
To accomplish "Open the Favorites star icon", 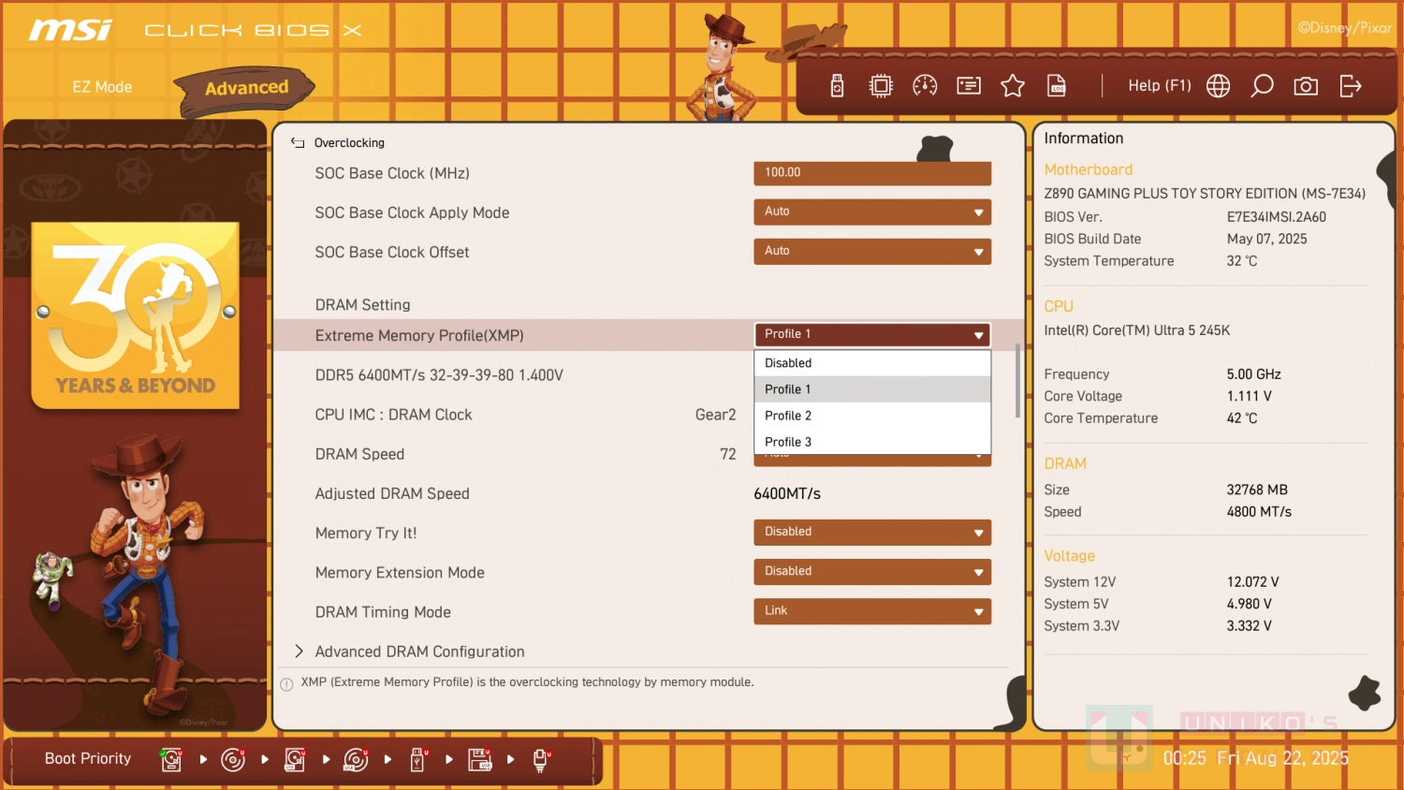I will pyautogui.click(x=1013, y=86).
